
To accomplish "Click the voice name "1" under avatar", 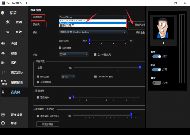I will click(163, 43).
